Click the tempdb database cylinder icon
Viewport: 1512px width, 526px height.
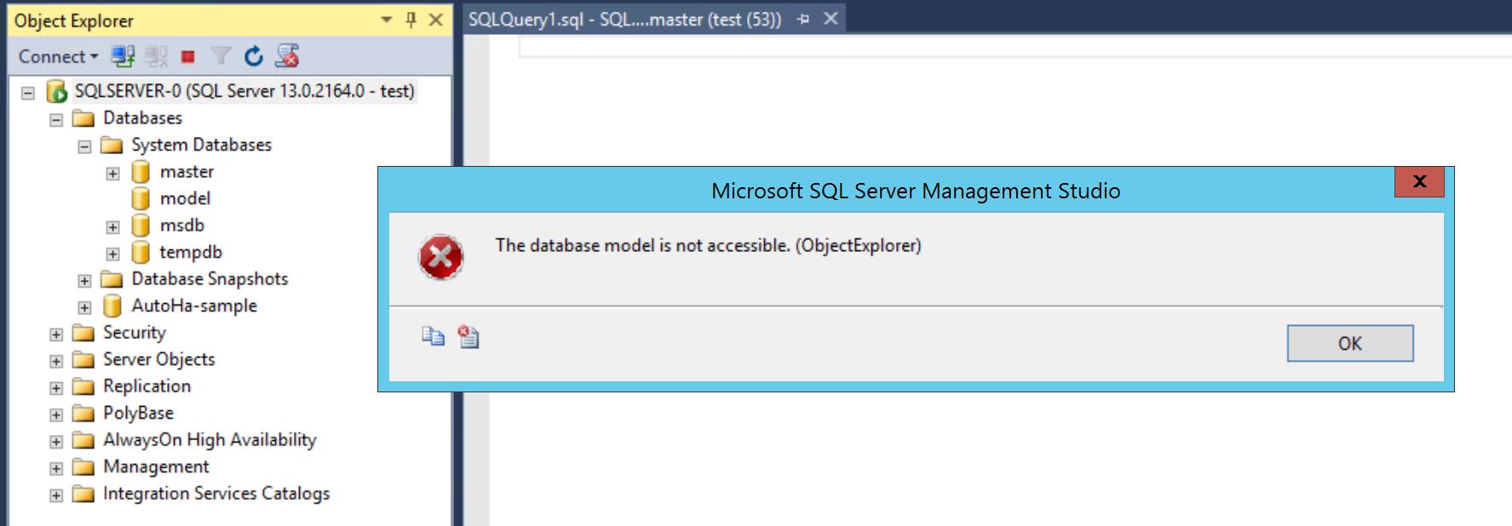coord(141,253)
